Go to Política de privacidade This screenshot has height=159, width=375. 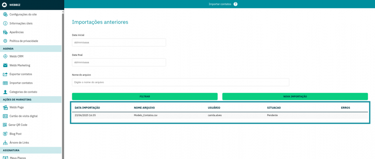(23, 41)
